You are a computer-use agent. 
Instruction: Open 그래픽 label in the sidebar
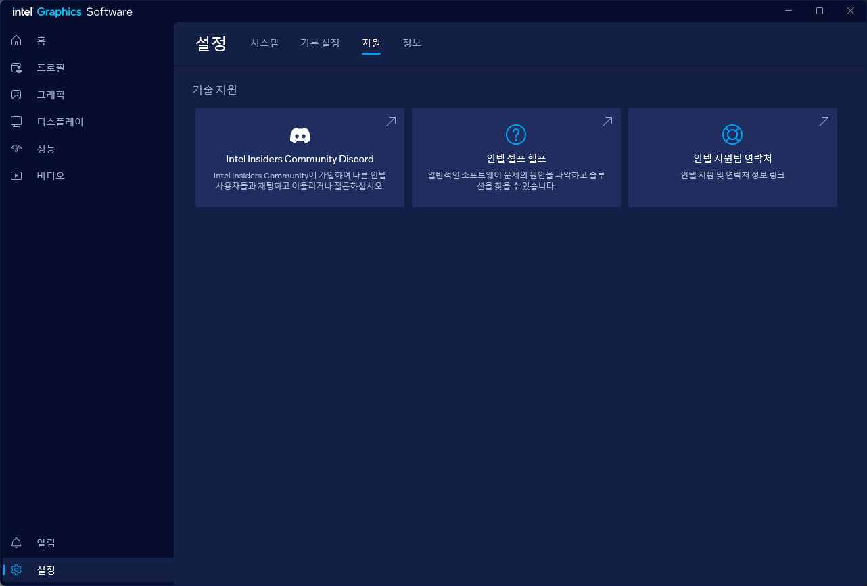[51, 95]
